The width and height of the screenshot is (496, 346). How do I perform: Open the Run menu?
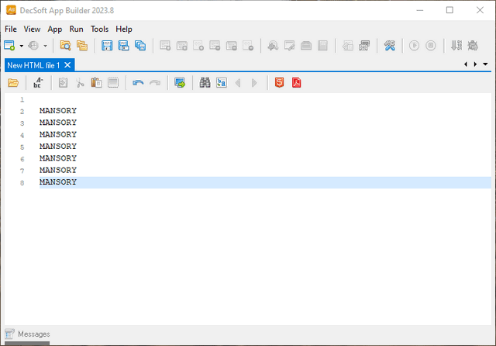coord(77,29)
